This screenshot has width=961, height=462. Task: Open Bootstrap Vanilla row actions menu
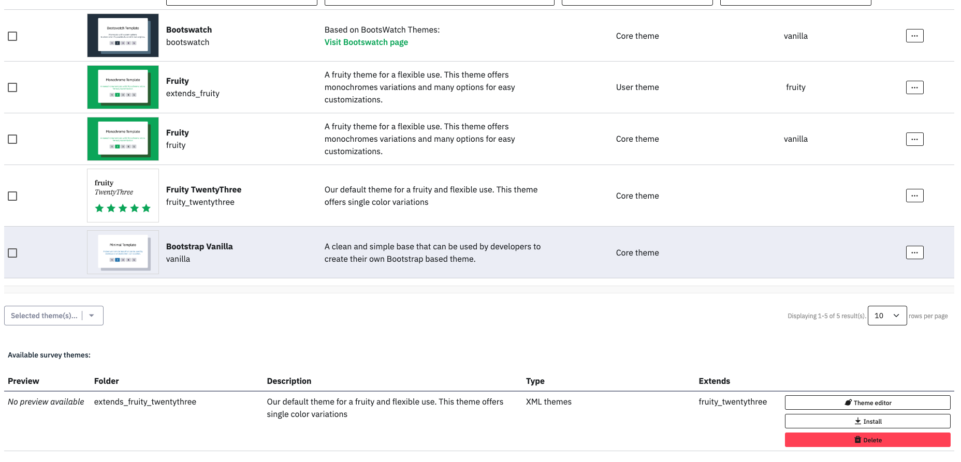pyautogui.click(x=914, y=252)
